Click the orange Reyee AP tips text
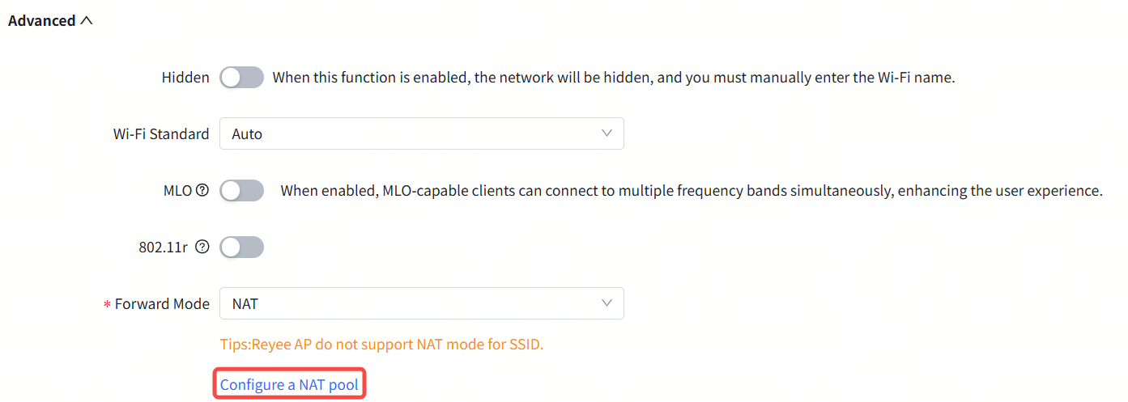1128x402 pixels. click(381, 344)
